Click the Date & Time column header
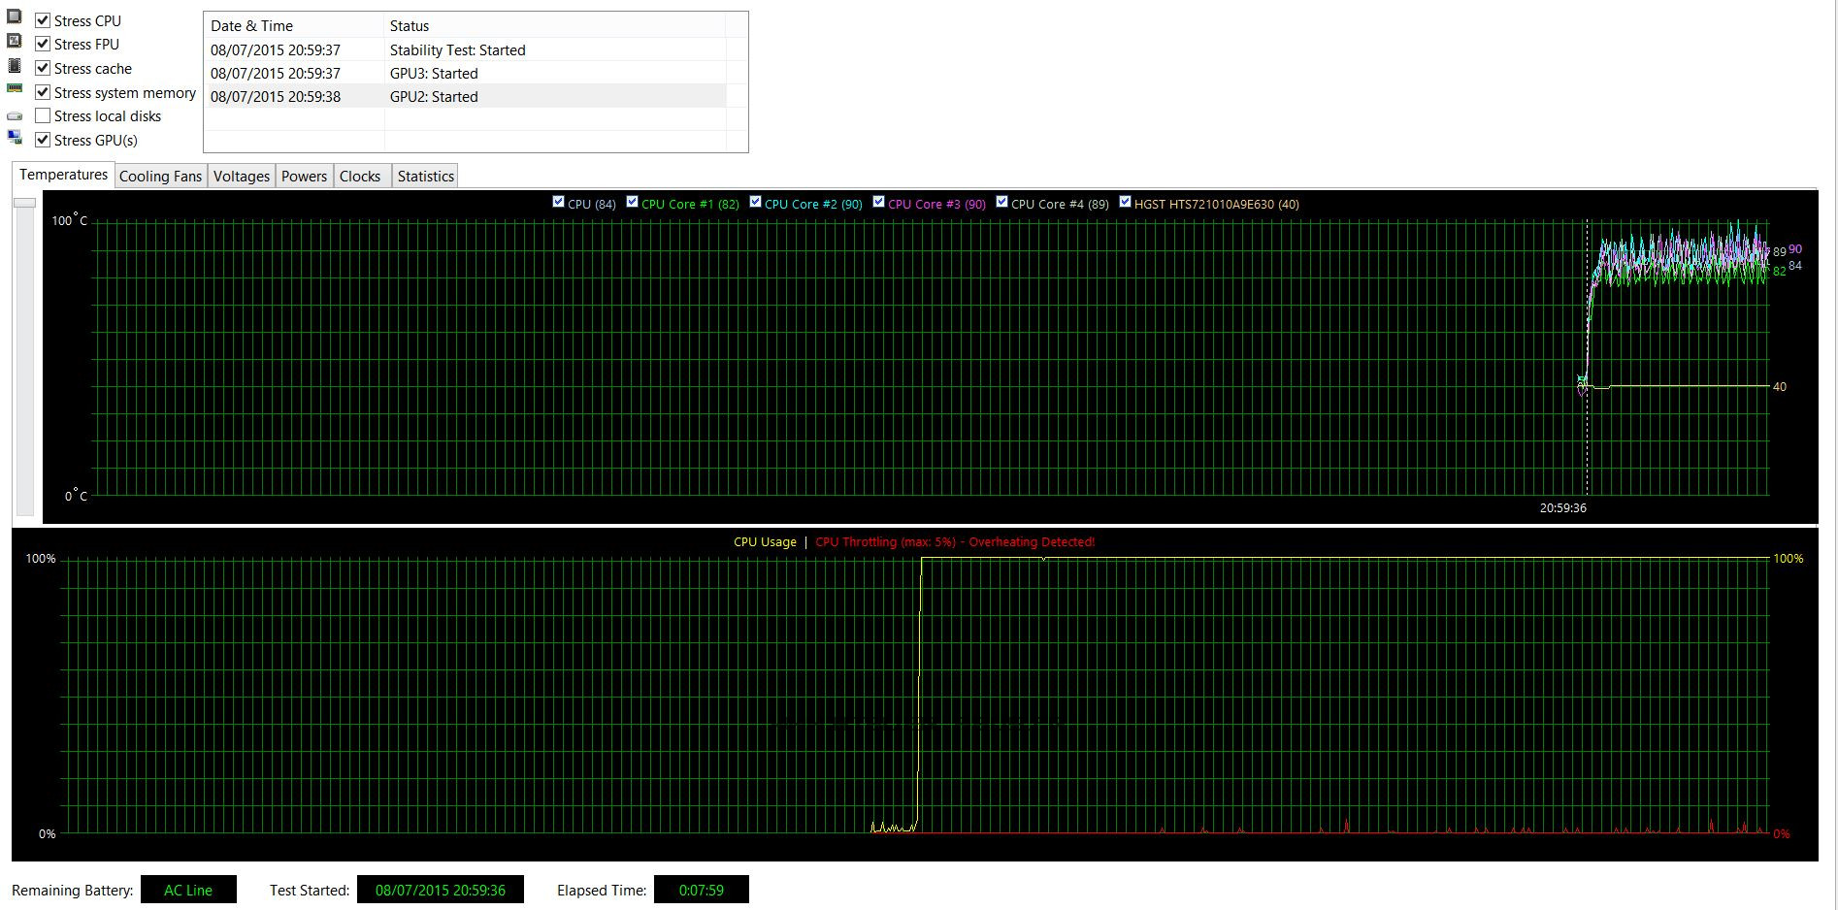The width and height of the screenshot is (1838, 910). point(293,26)
